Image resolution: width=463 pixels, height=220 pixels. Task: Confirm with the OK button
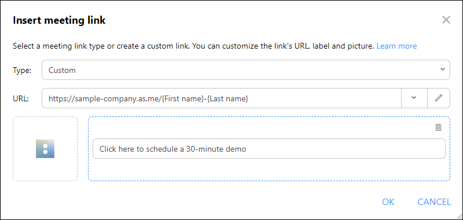[388, 201]
